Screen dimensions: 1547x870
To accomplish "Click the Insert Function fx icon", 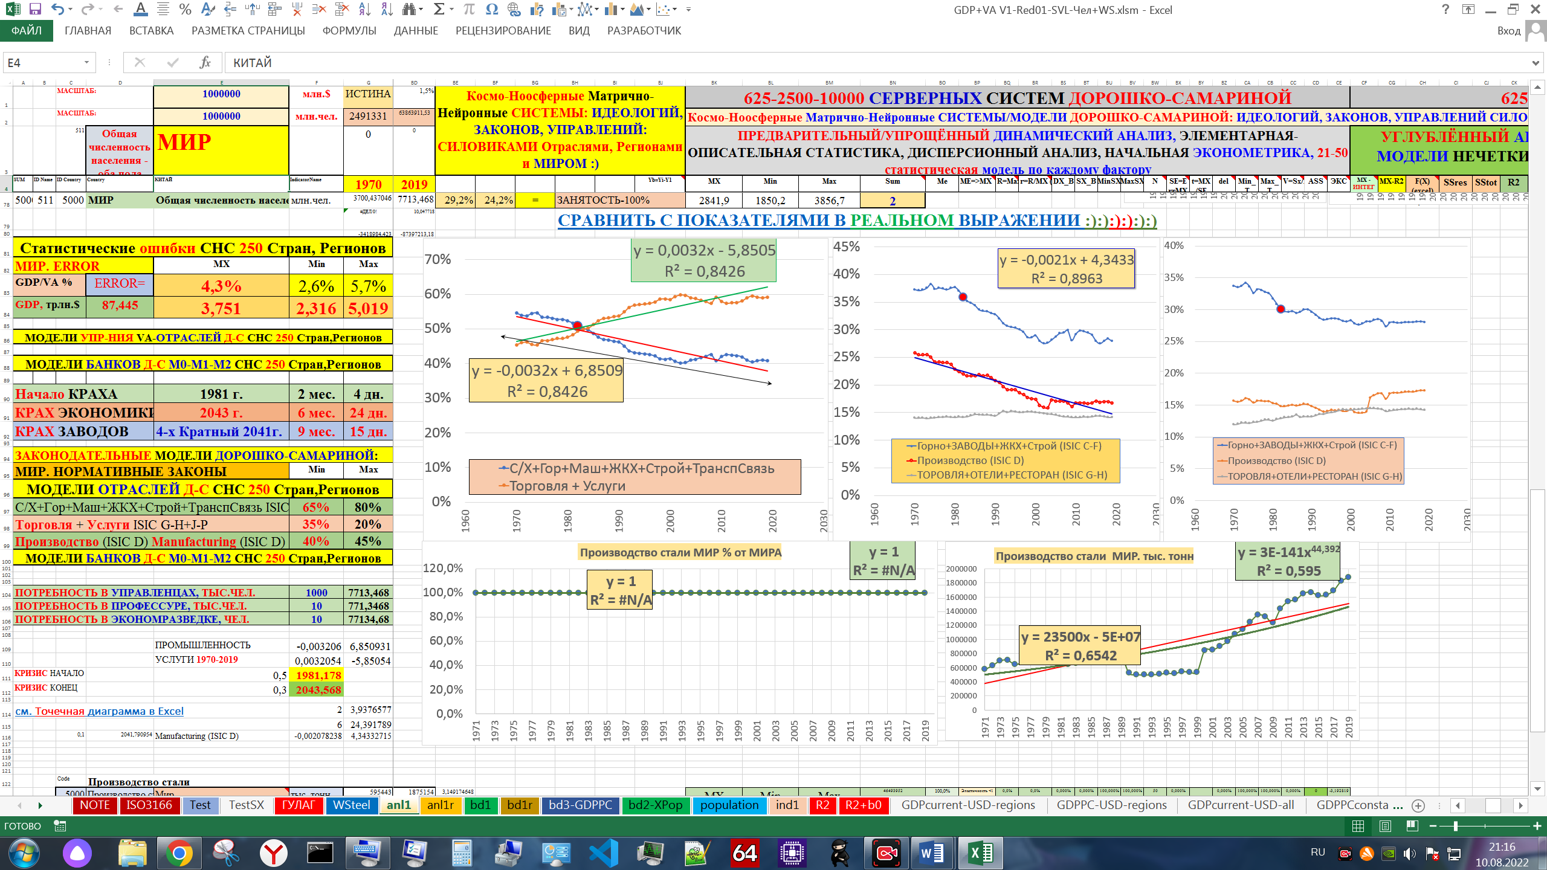I will [205, 62].
